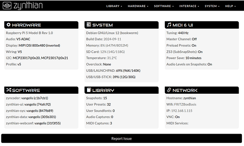Open the LIBRARY panel heading
The height and width of the screenshot is (146, 244).
(103, 90)
